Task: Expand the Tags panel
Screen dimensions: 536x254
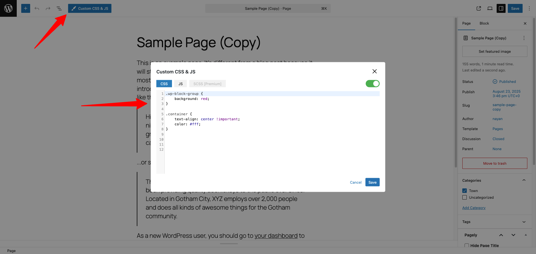Action: 524,222
